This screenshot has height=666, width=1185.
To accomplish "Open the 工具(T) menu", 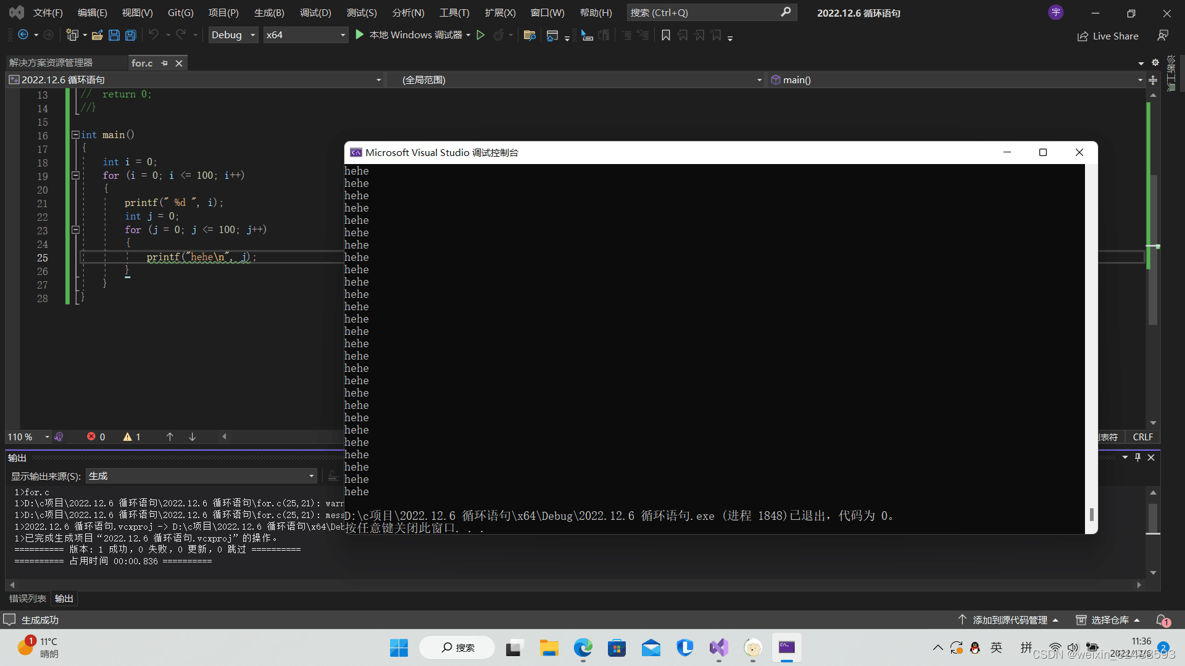I will click(454, 12).
